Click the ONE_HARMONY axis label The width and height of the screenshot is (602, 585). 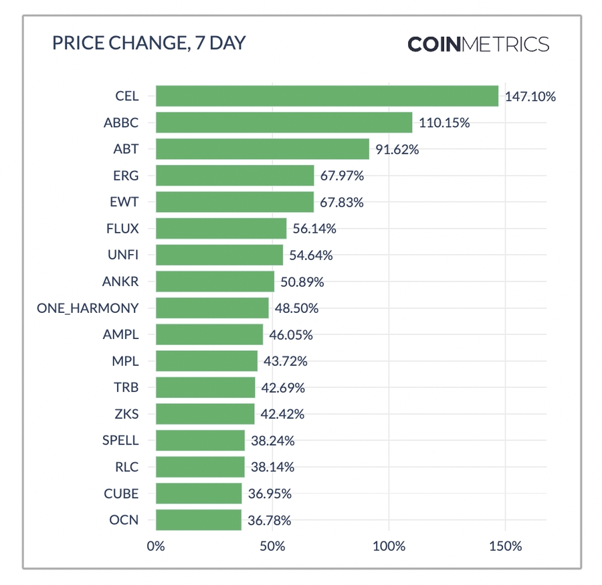pyautogui.click(x=89, y=308)
